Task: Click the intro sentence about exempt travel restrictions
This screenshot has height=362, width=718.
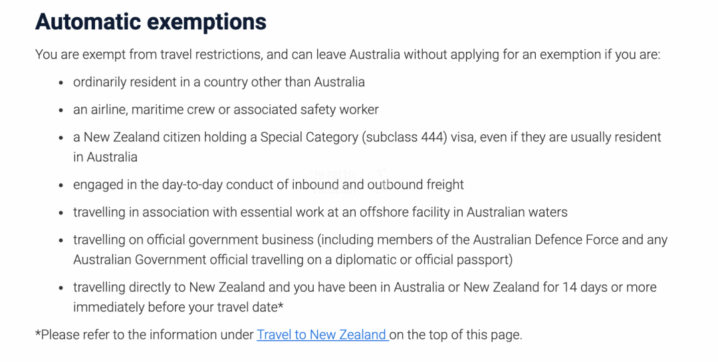Action: tap(348, 54)
